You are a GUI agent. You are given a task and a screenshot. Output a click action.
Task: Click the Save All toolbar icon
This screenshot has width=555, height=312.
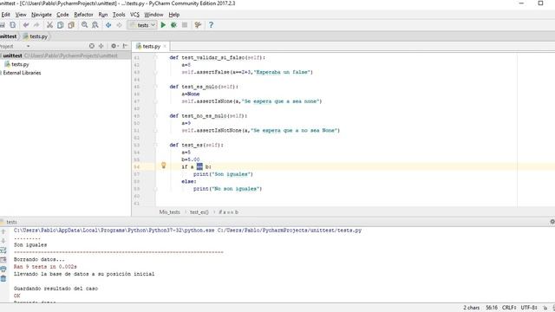[x=2, y=25]
